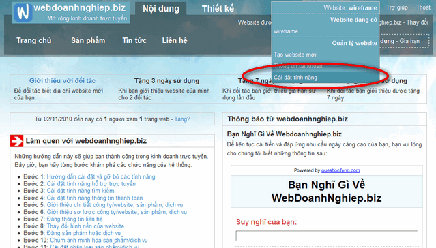The height and width of the screenshot is (248, 436).
Task: Switch to the Thiết kế tab
Action: click(x=218, y=9)
